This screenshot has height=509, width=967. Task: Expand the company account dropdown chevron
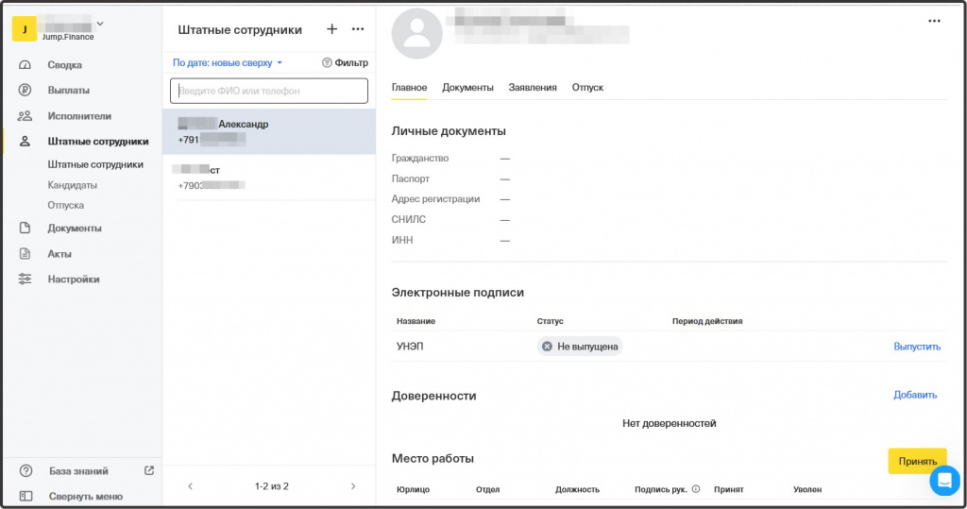point(101,23)
